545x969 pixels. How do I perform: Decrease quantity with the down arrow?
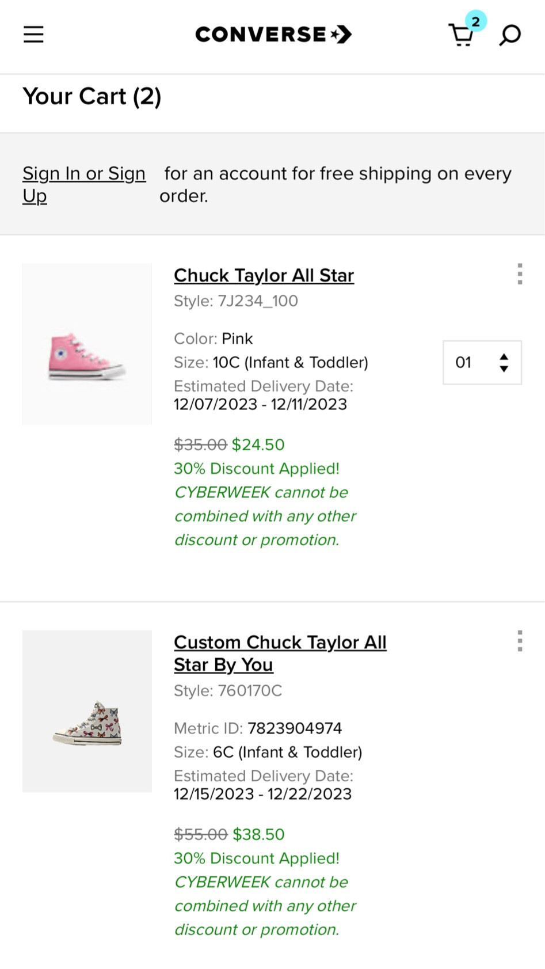click(x=504, y=368)
